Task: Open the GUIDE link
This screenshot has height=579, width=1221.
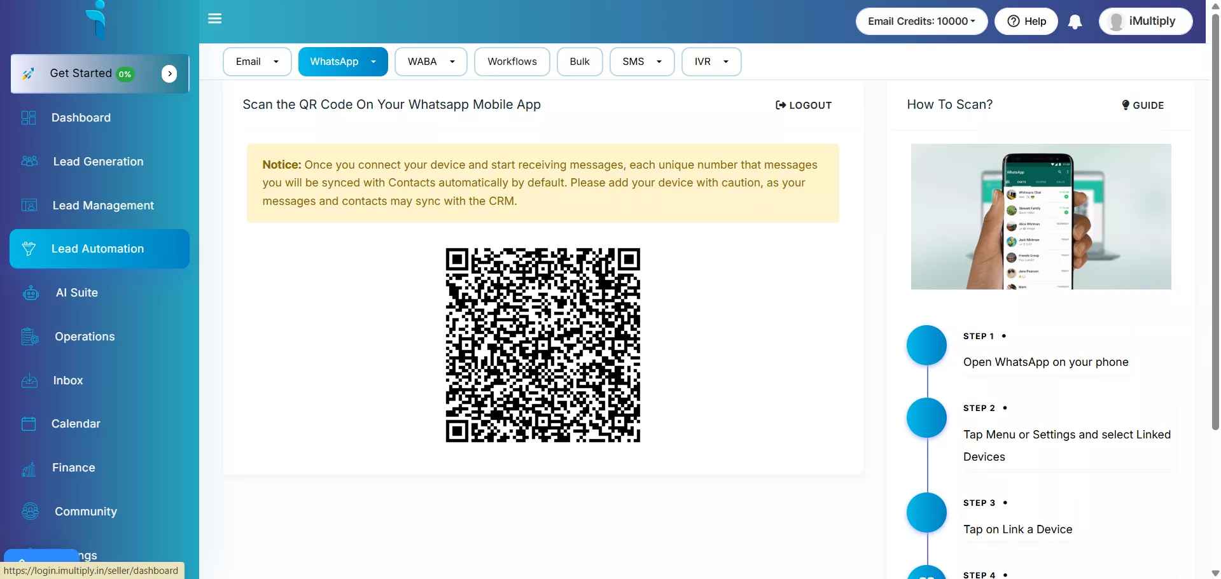Action: coord(1143,106)
